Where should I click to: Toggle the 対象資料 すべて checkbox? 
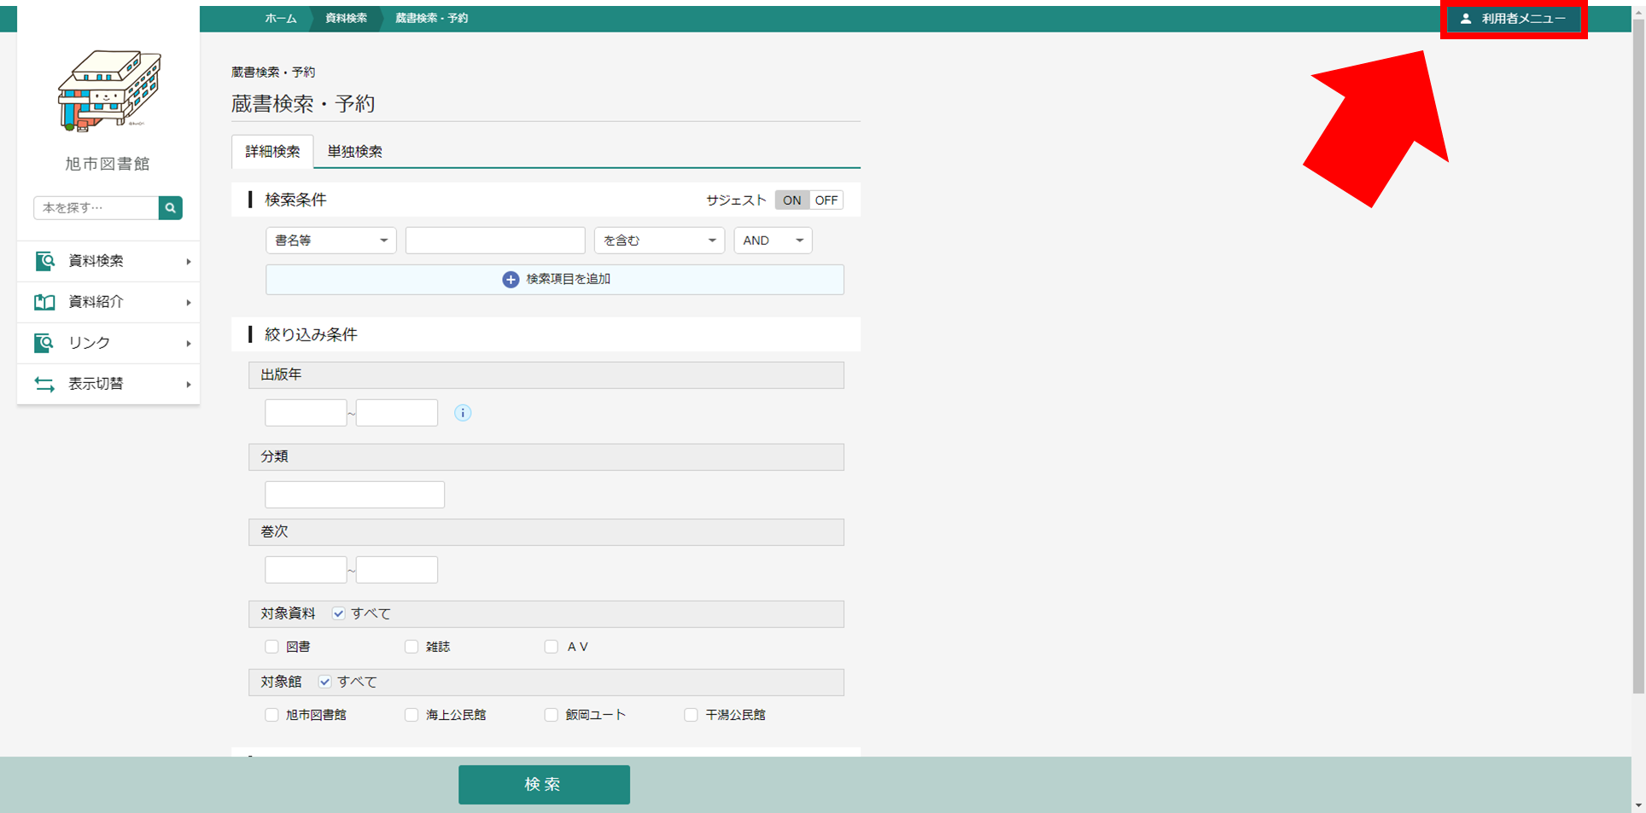(x=339, y=613)
